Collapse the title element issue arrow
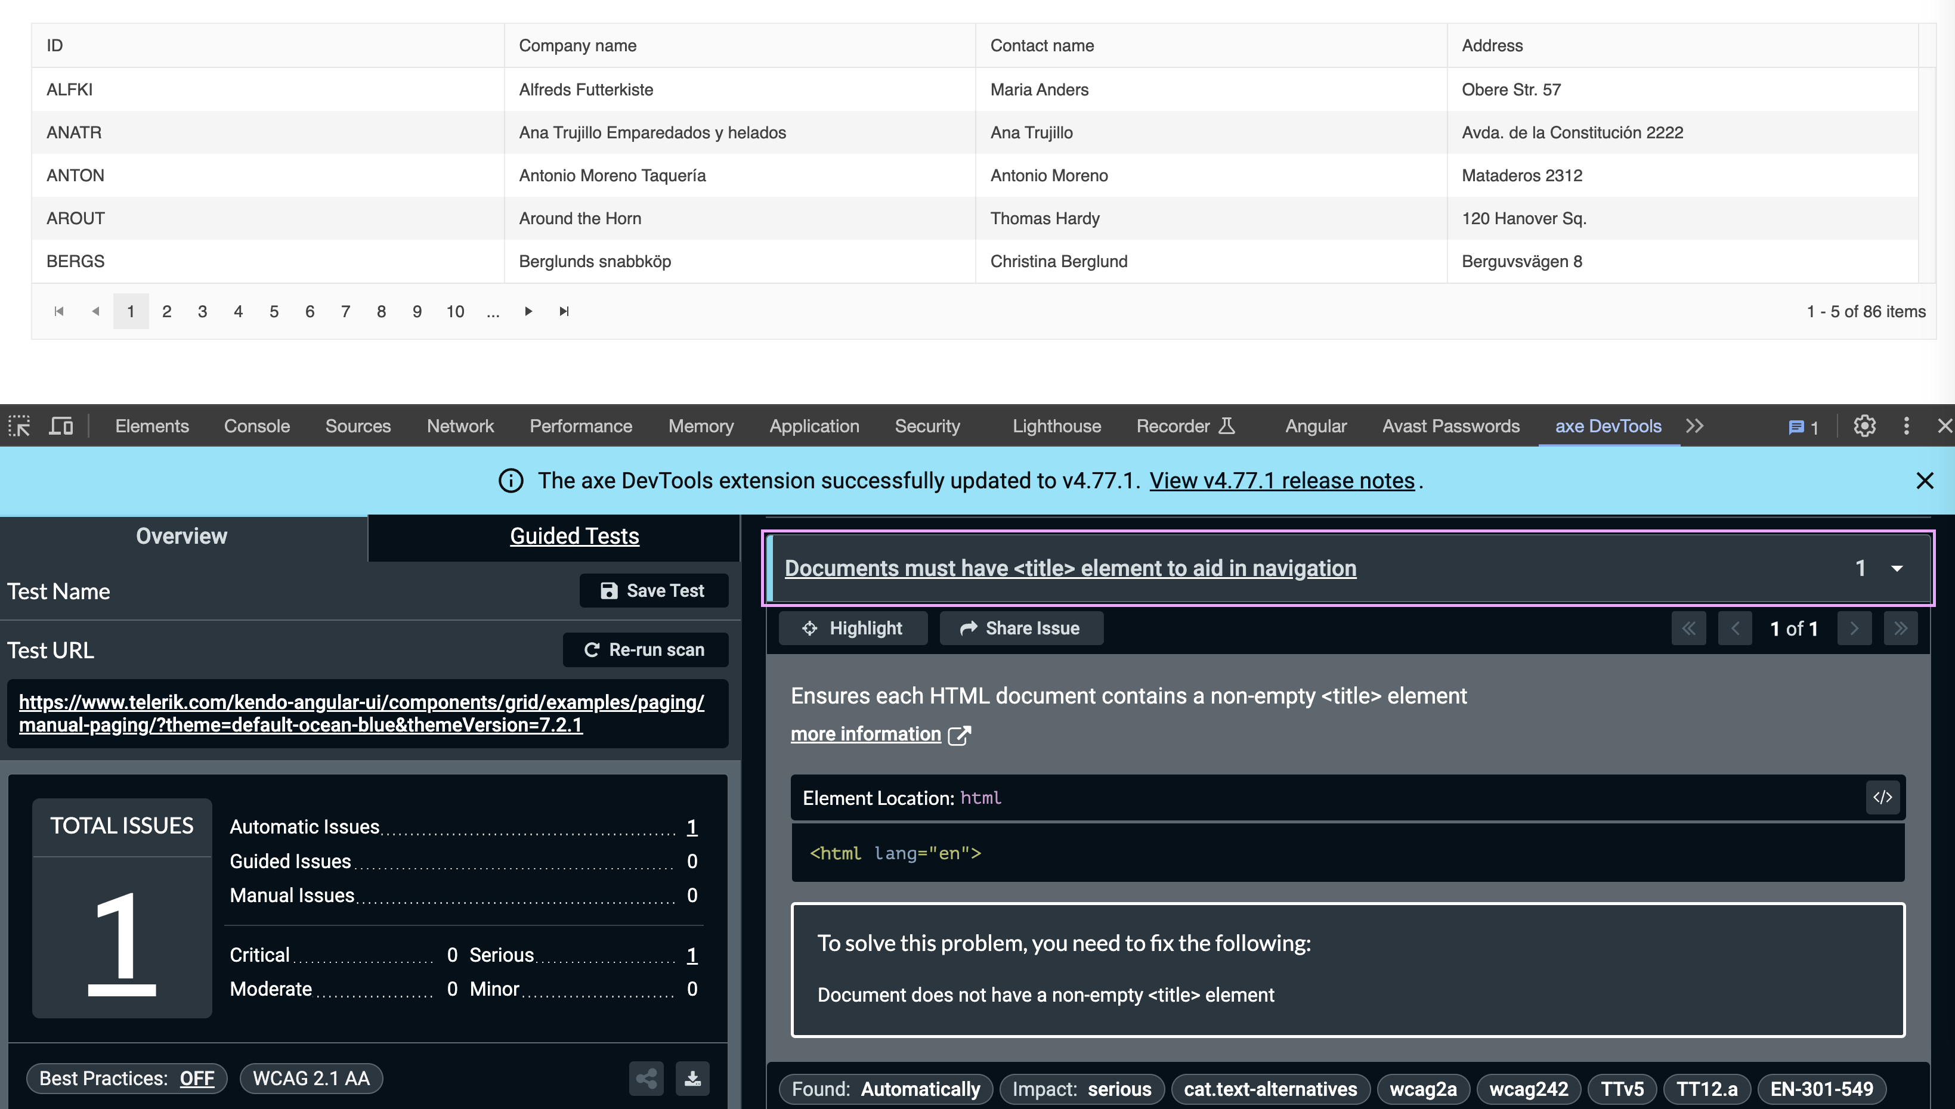This screenshot has width=1955, height=1109. 1897,568
